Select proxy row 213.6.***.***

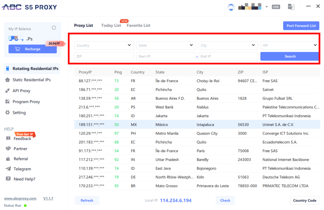tap(197, 107)
